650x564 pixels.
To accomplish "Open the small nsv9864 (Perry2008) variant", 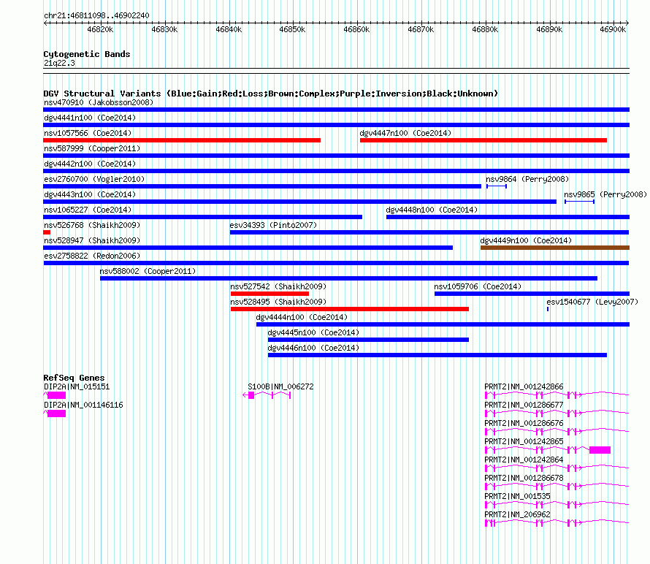I will [x=497, y=186].
